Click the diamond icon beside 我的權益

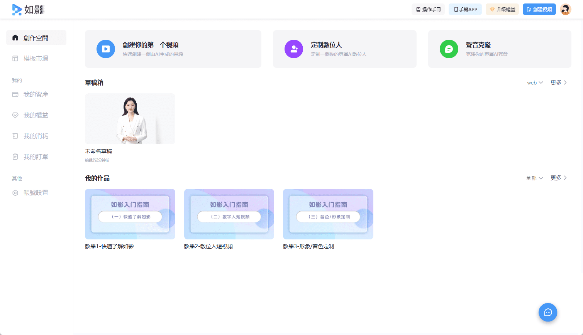click(15, 115)
